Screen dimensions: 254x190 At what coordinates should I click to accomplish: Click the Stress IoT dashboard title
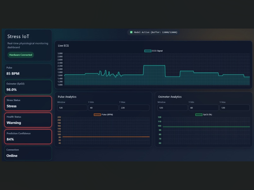point(18,36)
